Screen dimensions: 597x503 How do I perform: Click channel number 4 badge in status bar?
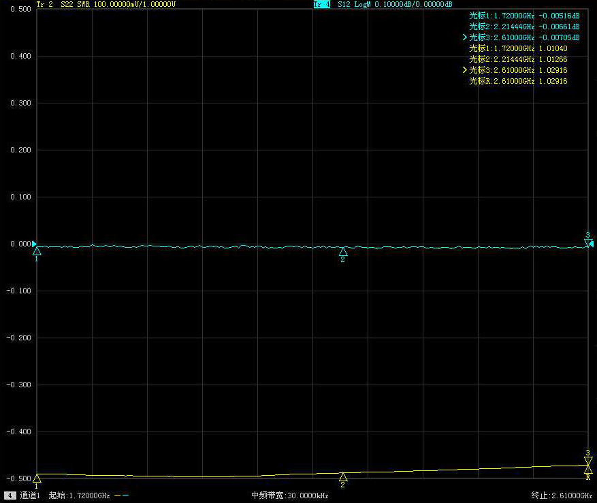(x=10, y=496)
